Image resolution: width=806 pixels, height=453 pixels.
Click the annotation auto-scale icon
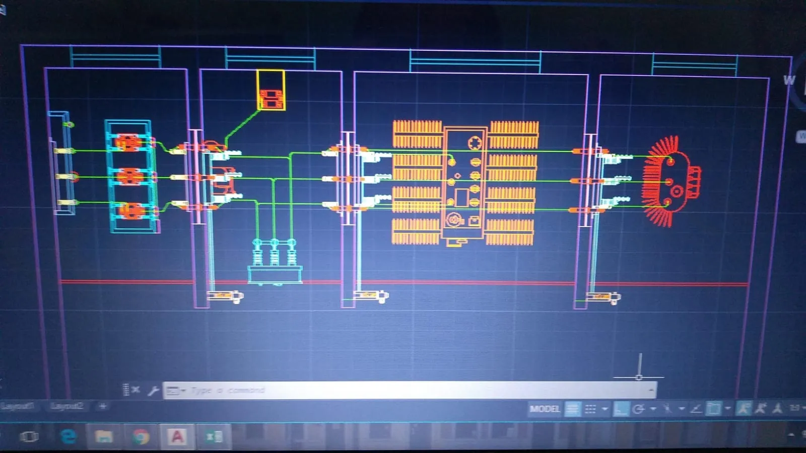761,409
